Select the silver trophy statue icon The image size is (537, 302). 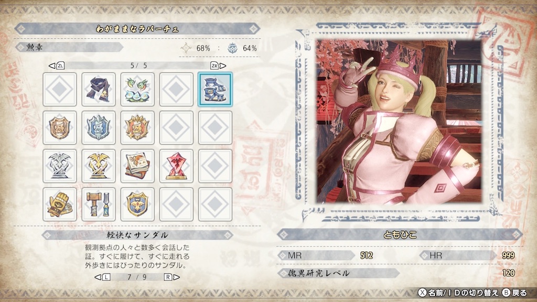[60, 166]
